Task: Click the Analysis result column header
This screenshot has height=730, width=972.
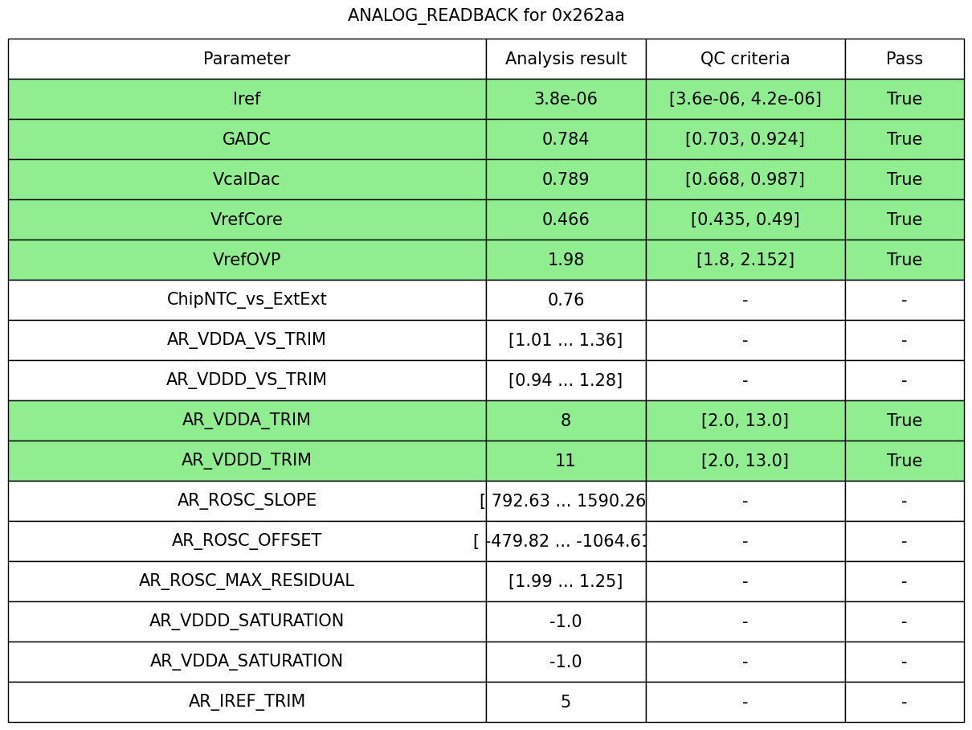Action: 566,59
